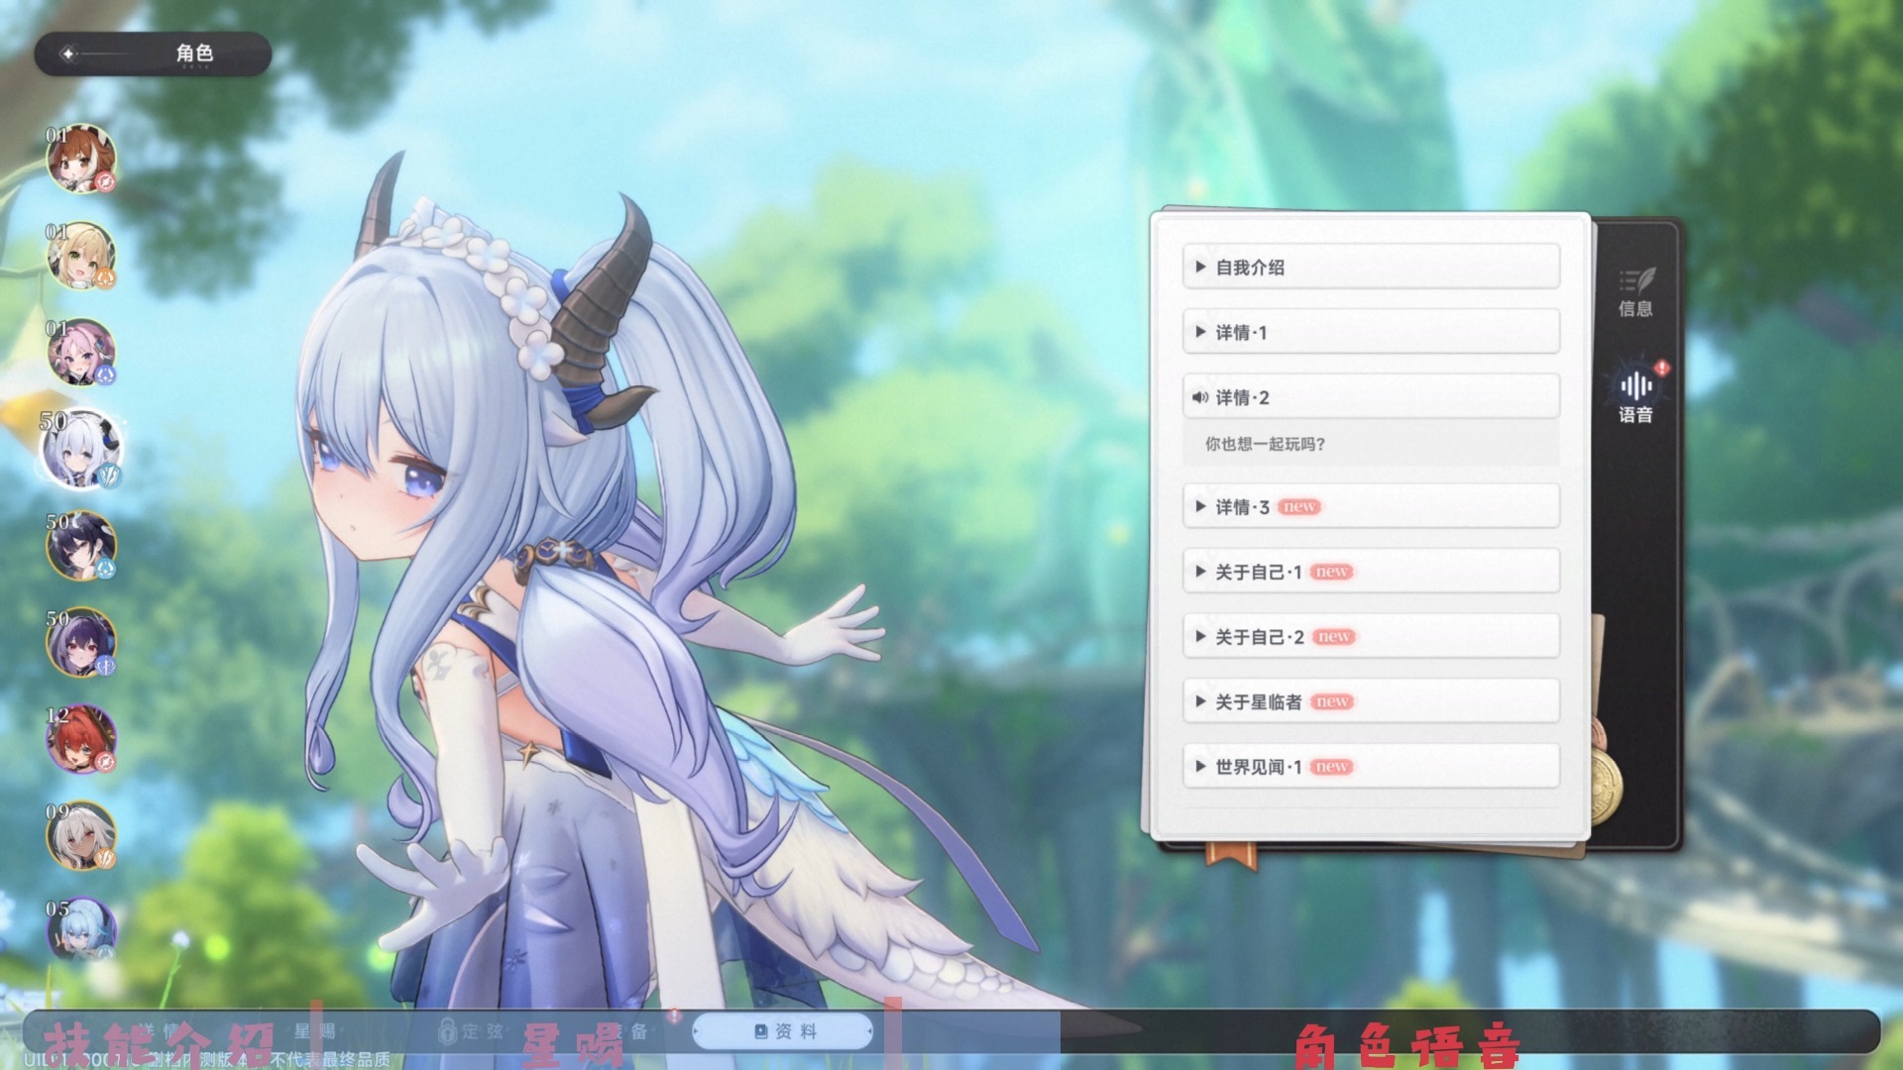This screenshot has height=1070, width=1903.
Task: Expand the 详情·1 voice line
Action: click(1371, 332)
